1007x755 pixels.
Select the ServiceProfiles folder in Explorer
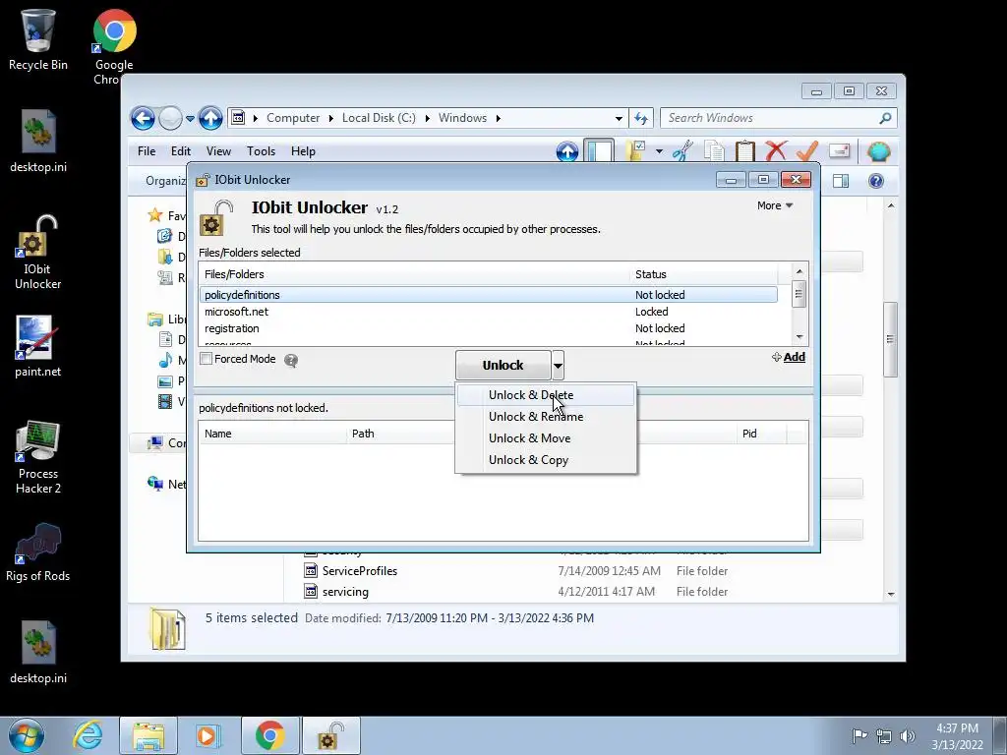pos(360,571)
